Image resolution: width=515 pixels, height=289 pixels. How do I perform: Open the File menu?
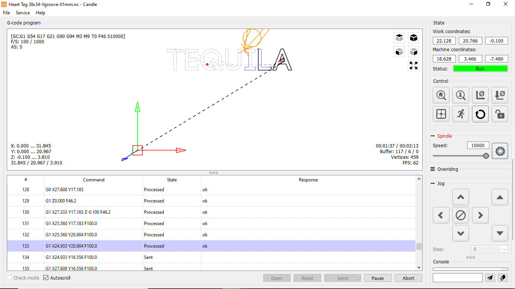click(x=6, y=13)
